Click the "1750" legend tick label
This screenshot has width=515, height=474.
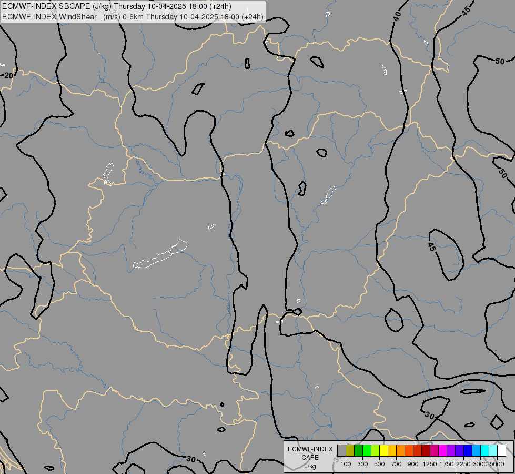click(x=447, y=464)
